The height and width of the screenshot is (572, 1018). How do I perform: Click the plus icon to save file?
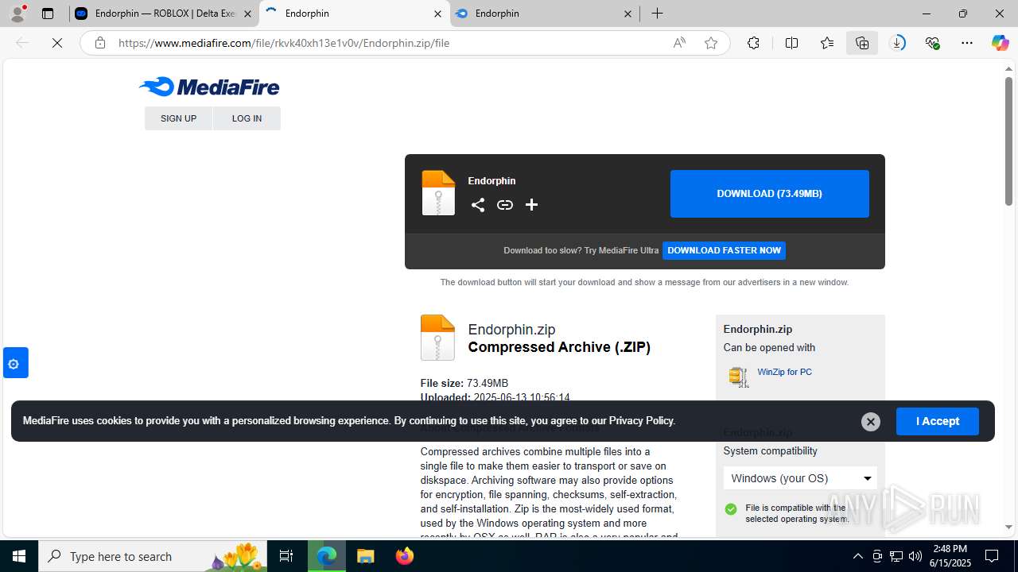[531, 205]
